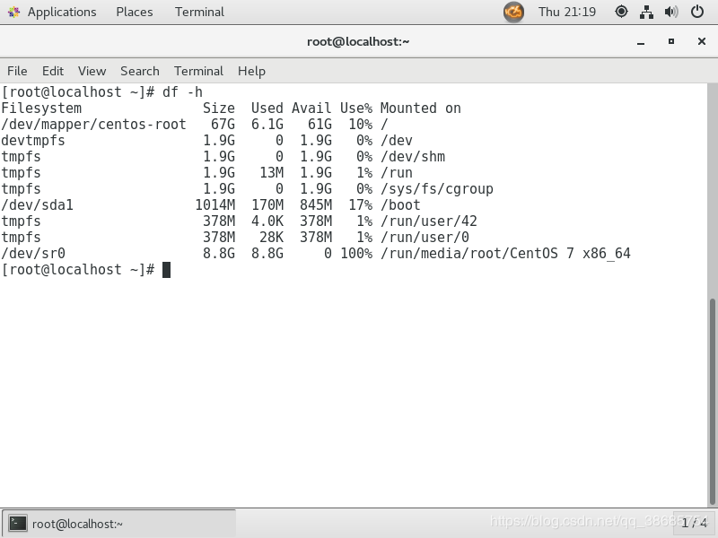Click the Applications foot logo icon

pyautogui.click(x=13, y=12)
